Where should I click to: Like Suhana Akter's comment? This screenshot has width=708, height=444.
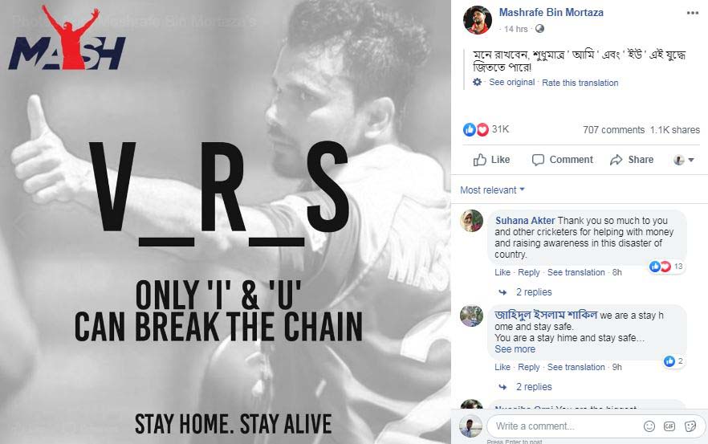[503, 272]
